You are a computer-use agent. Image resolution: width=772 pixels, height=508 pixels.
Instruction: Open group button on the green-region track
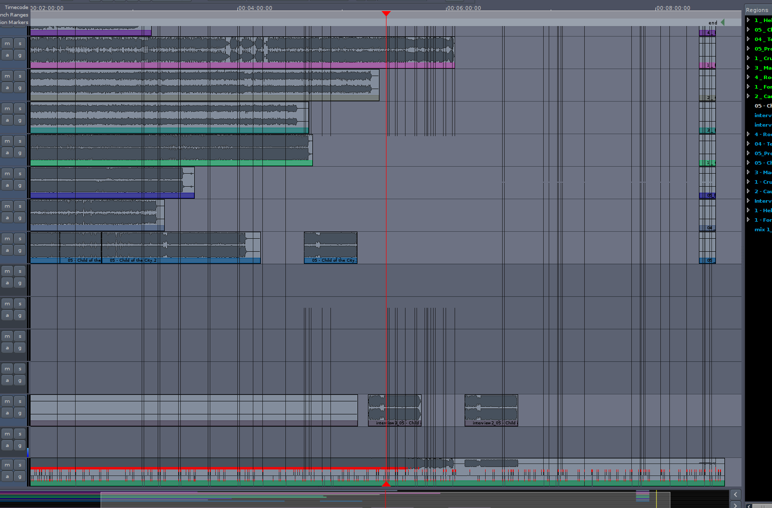20,153
